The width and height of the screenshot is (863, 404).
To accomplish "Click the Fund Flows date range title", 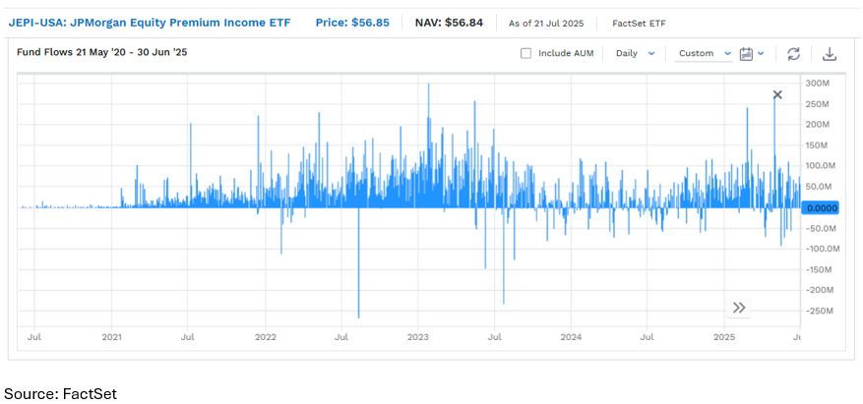I will tap(101, 53).
